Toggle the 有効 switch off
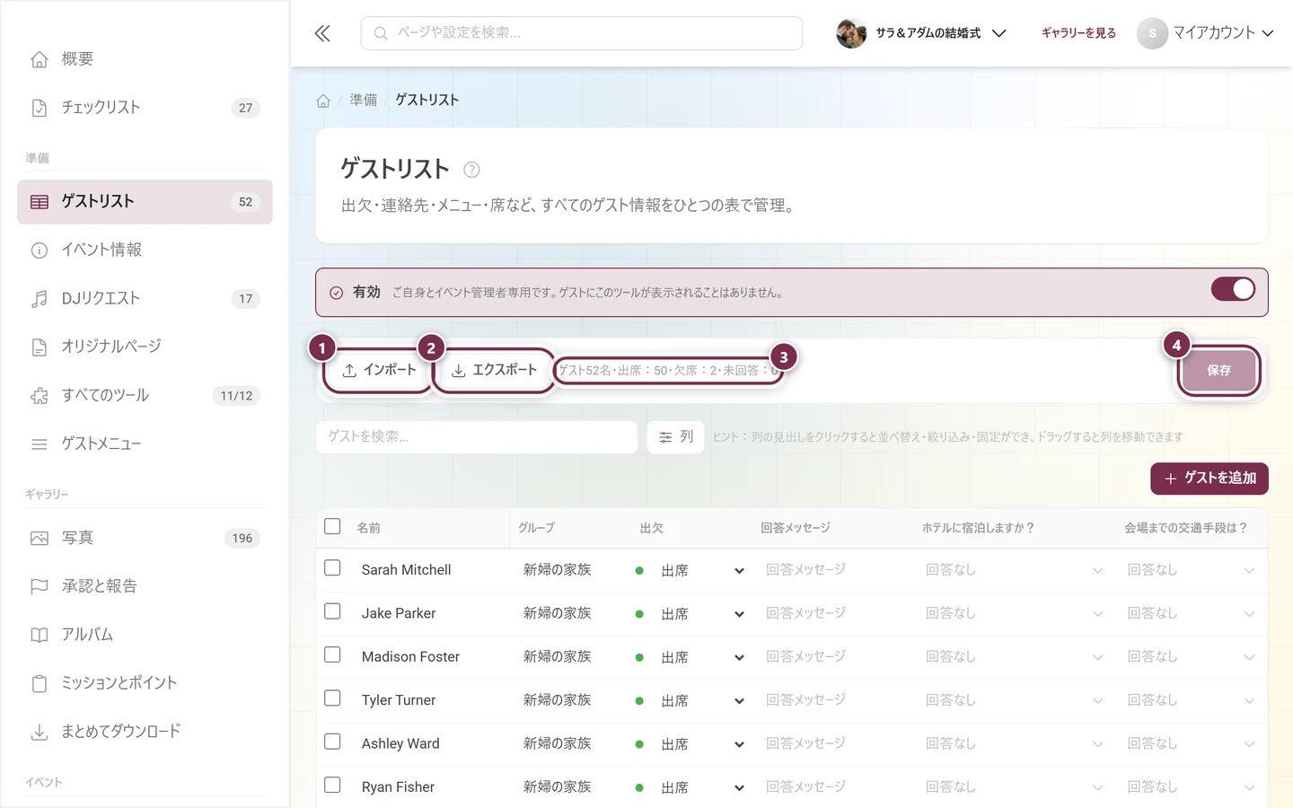 [1233, 289]
